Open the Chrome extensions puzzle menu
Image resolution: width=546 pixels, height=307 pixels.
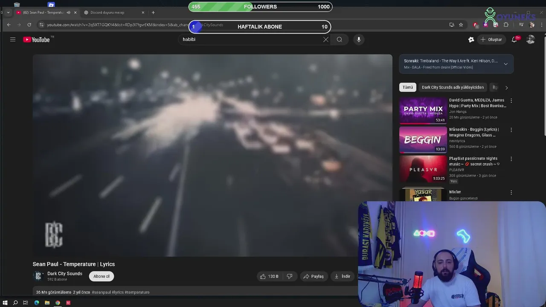(506, 25)
